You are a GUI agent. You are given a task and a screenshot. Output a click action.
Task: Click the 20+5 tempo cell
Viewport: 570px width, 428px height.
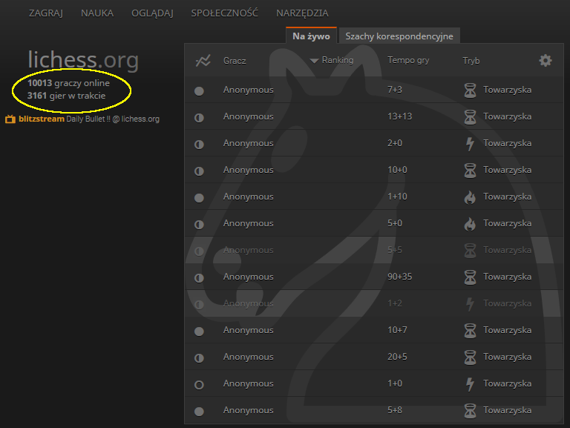pyautogui.click(x=397, y=357)
